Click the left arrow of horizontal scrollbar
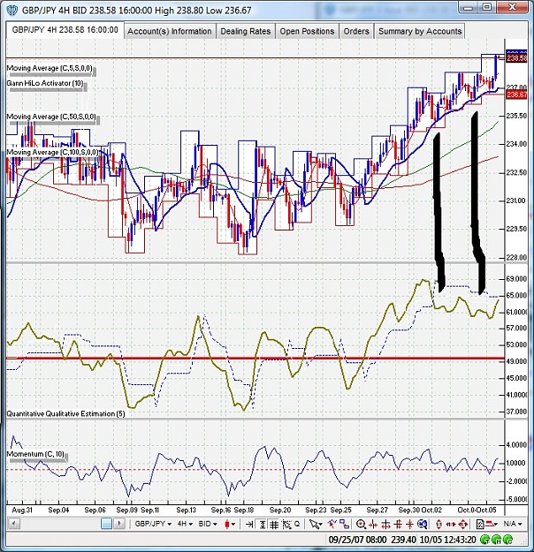 coord(14,524)
